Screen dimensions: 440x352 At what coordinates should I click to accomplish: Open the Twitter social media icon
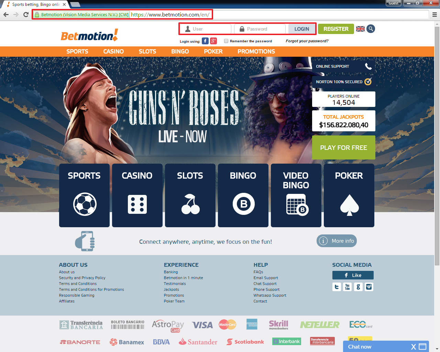(x=337, y=287)
